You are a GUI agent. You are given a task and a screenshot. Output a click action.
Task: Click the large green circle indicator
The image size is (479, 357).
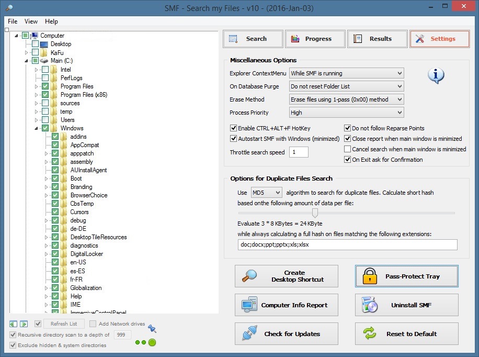(152, 342)
